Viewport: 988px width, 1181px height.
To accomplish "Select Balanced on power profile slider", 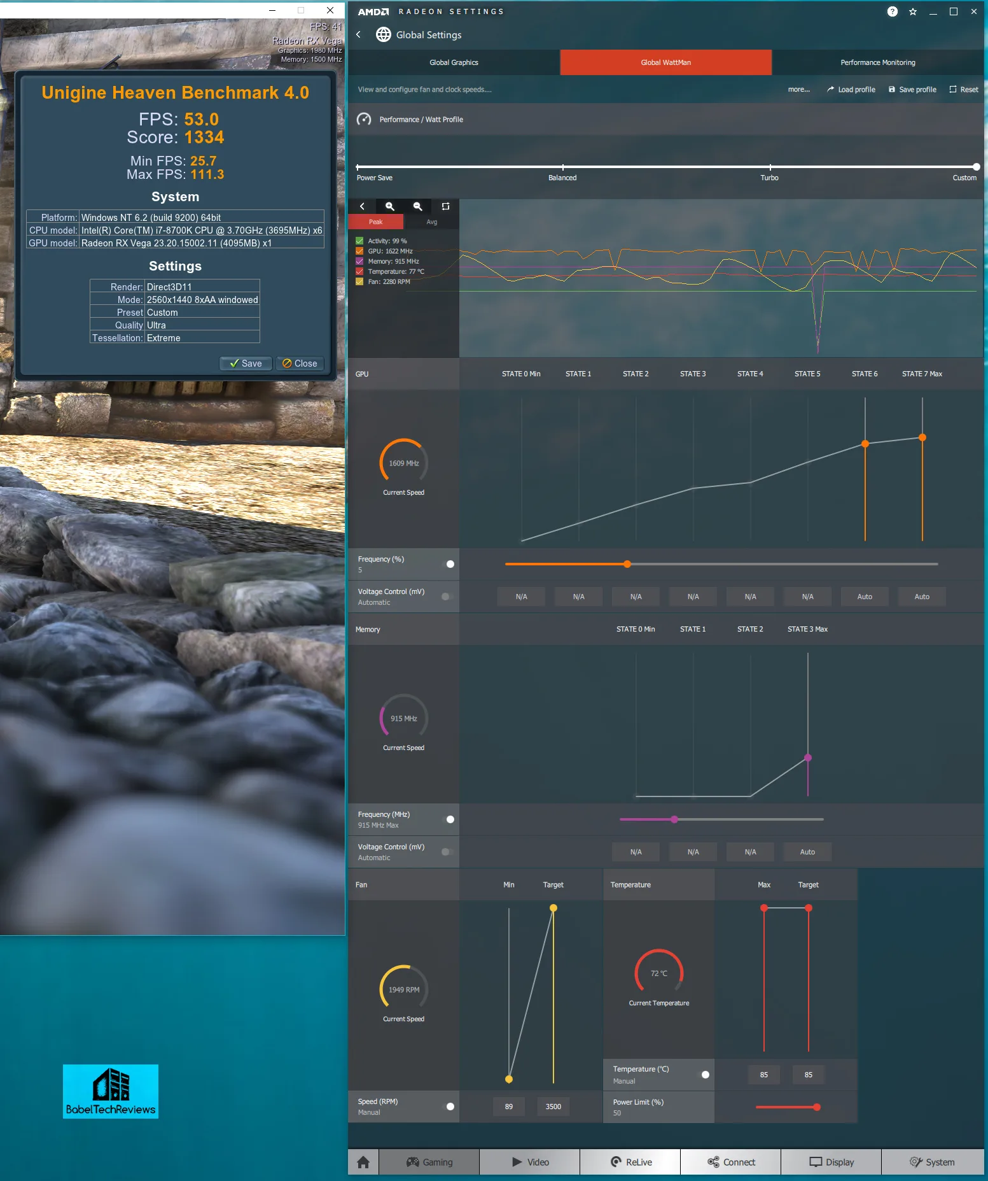I will pos(562,168).
